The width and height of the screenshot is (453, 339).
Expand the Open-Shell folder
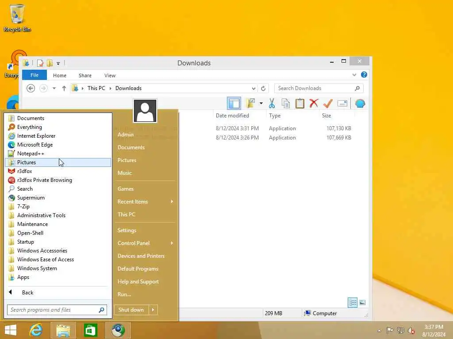[x=58, y=233]
